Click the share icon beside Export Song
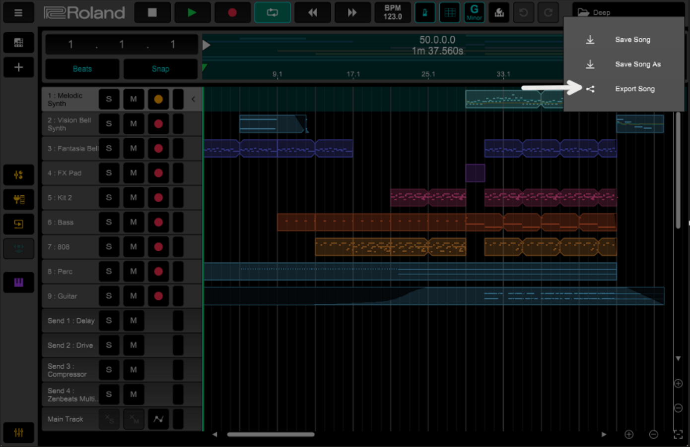 click(590, 89)
